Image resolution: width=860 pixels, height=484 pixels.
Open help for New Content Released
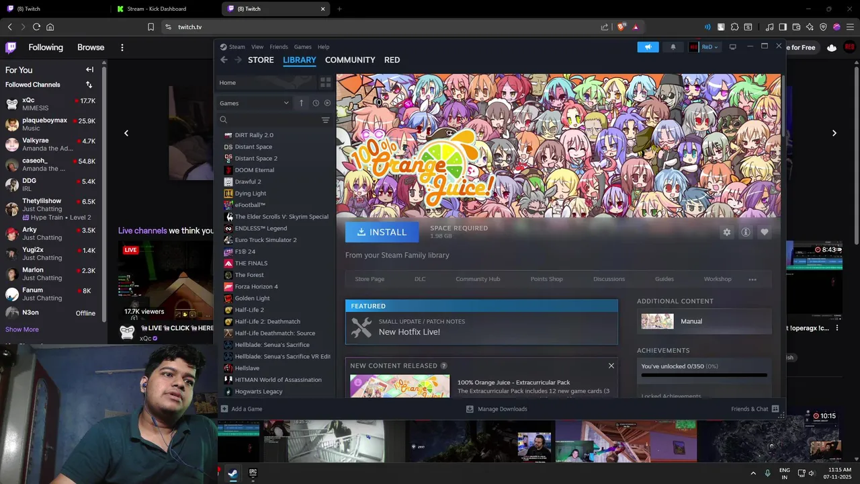coord(443,366)
